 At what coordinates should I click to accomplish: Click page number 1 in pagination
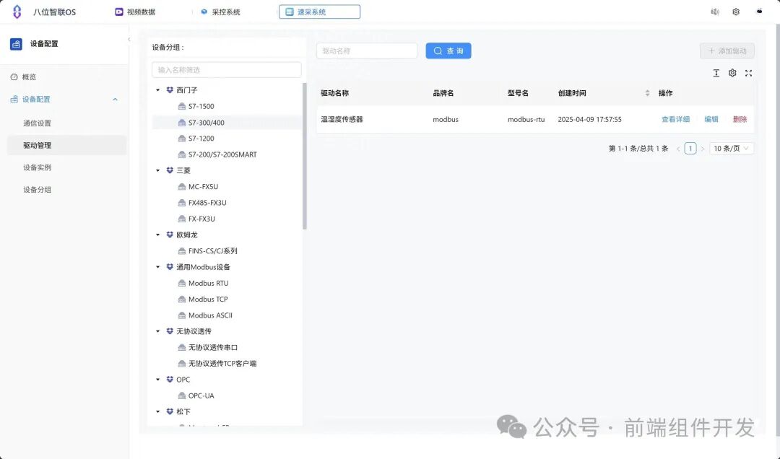[690, 149]
